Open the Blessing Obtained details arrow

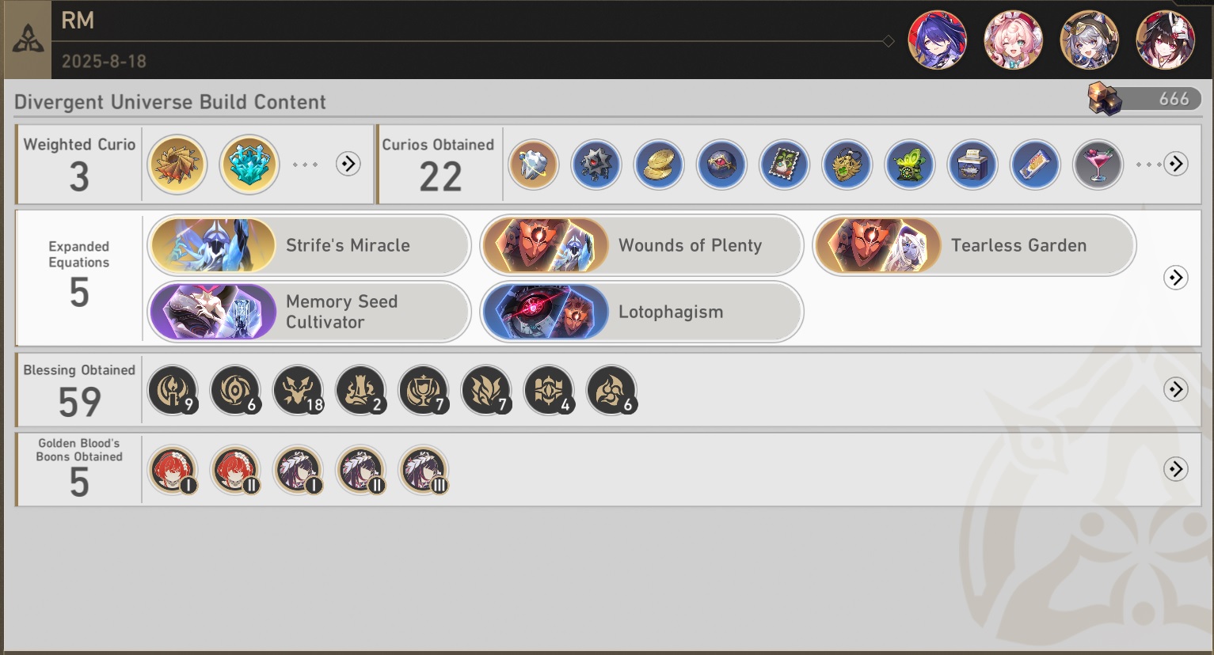1176,389
